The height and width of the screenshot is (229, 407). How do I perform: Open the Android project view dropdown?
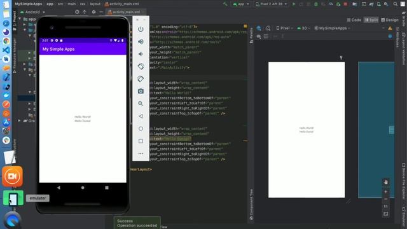[x=32, y=12]
